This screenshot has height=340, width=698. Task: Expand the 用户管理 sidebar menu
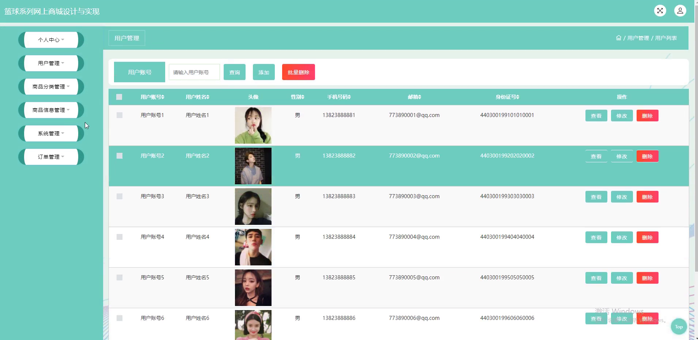(x=51, y=63)
